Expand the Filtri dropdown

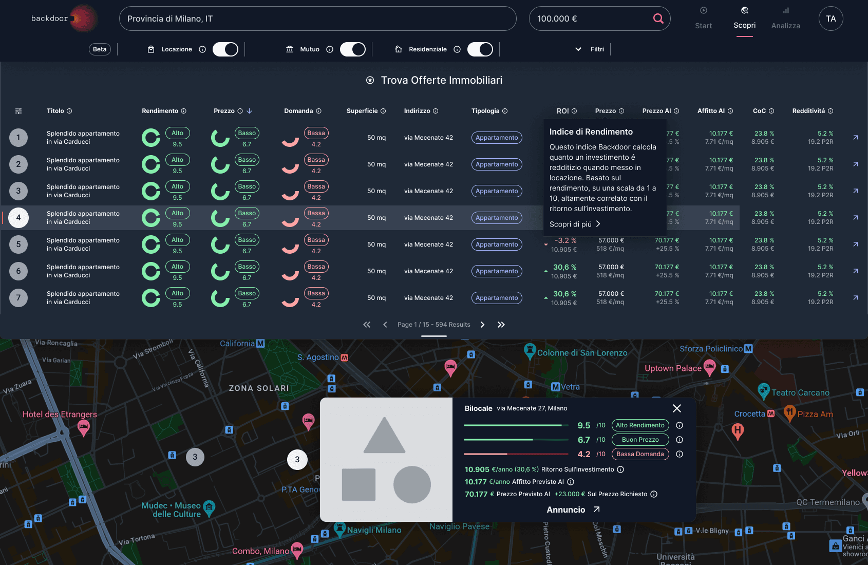590,49
